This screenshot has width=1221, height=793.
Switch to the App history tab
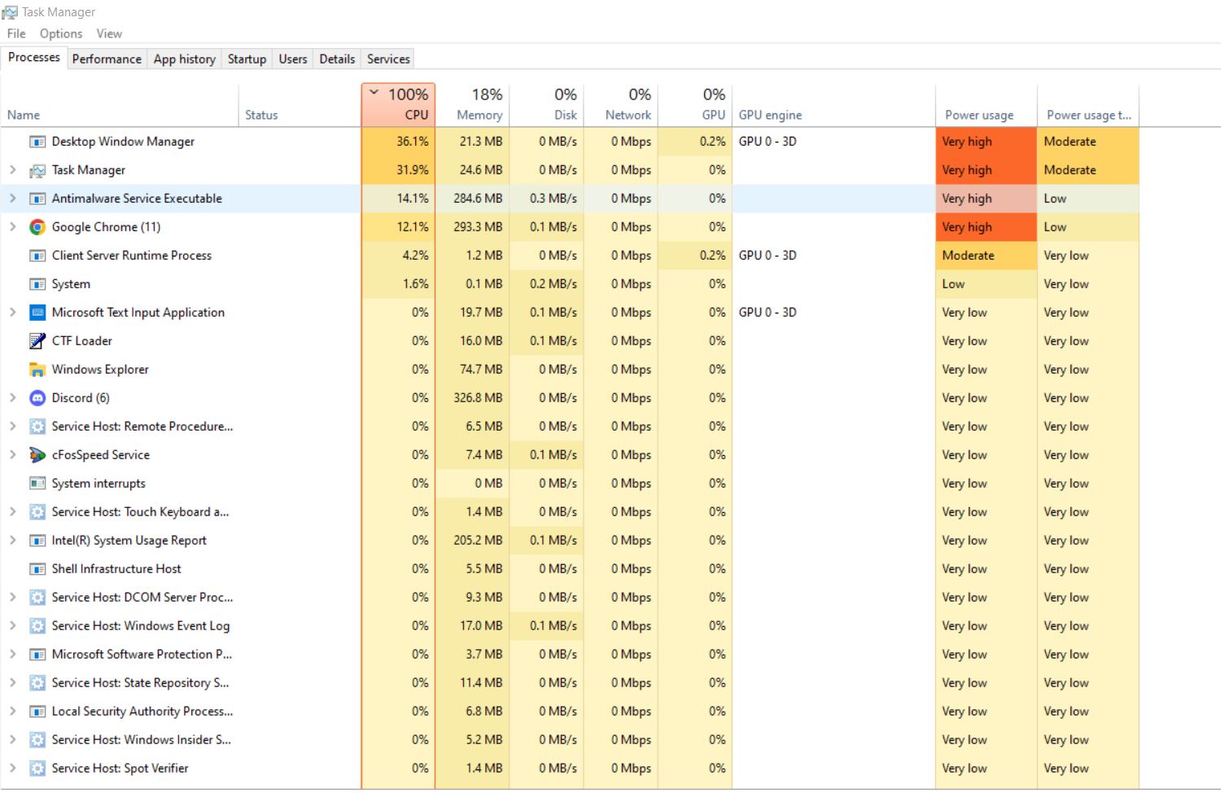click(185, 59)
